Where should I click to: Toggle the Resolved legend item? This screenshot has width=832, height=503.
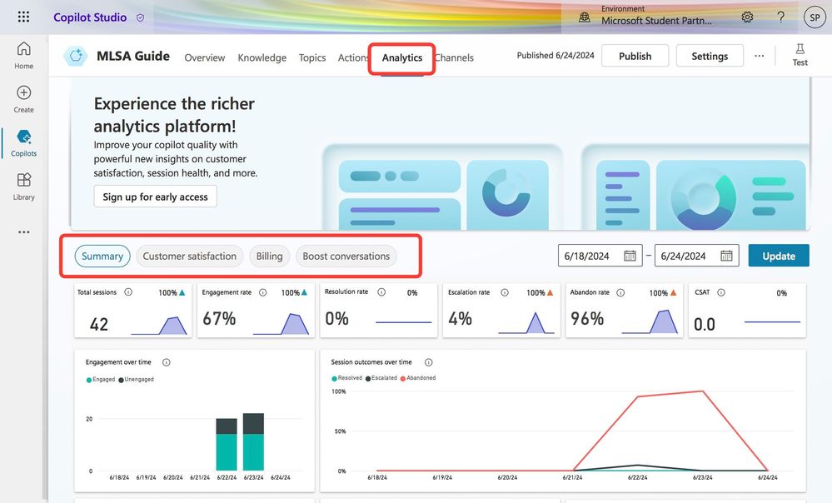(x=347, y=378)
